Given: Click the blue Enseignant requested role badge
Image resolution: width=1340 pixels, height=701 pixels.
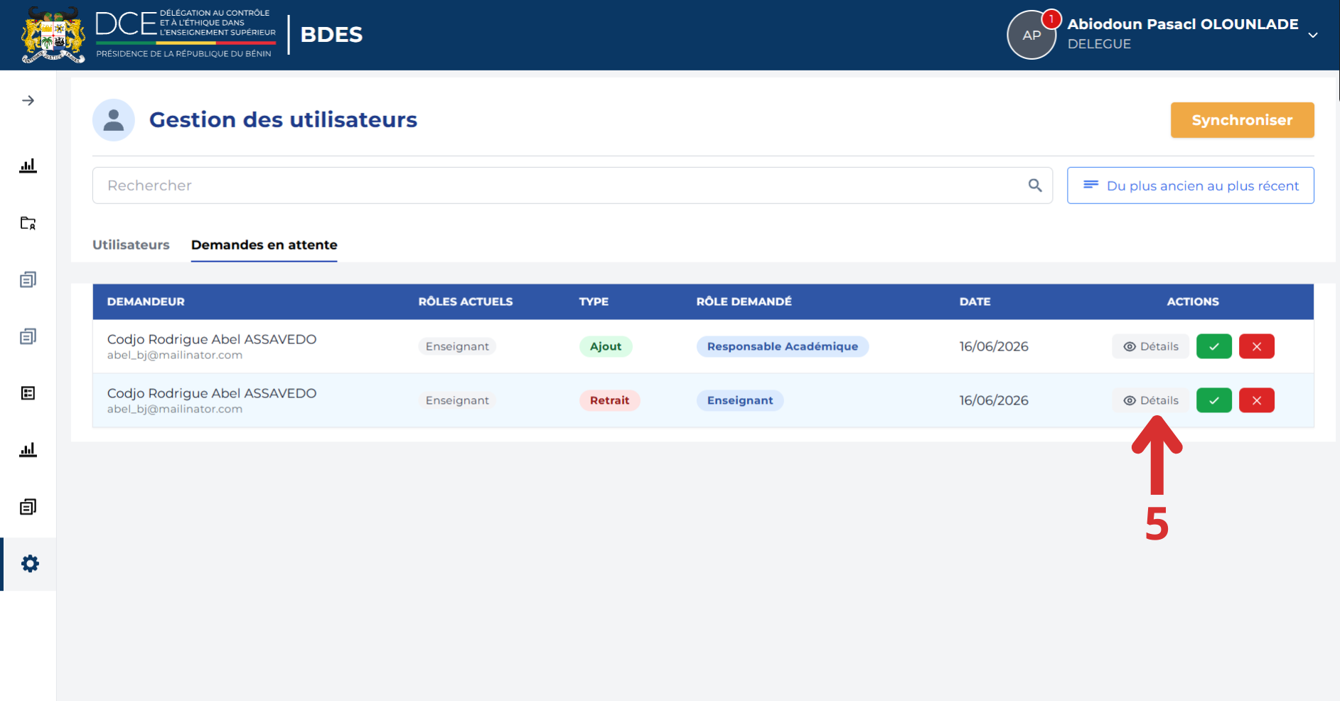Looking at the screenshot, I should click(x=740, y=400).
